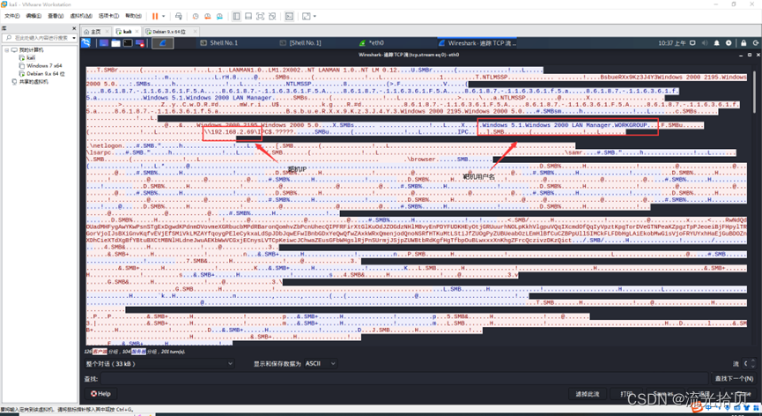This screenshot has width=762, height=416.
Task: Click the power manager tray icon
Action: [x=729, y=43]
